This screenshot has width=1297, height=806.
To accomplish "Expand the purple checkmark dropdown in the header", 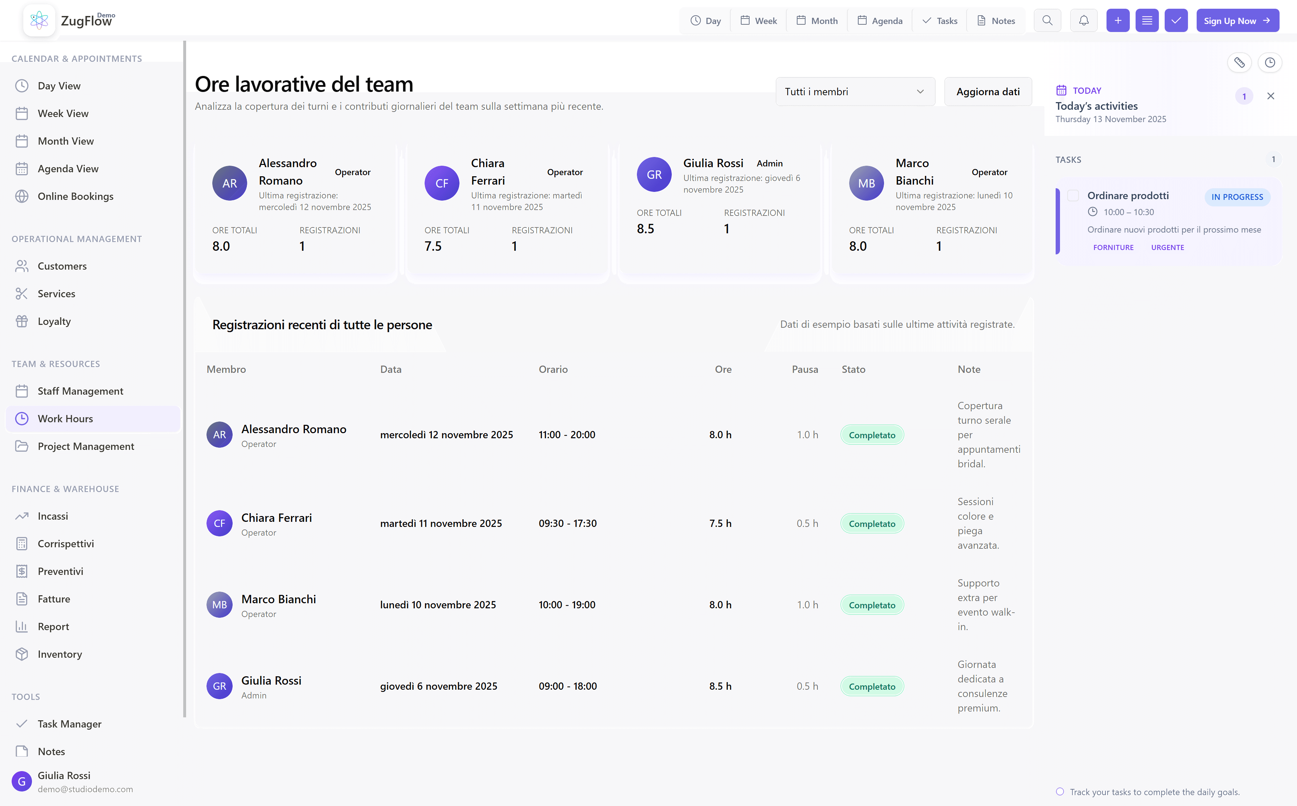I will click(x=1177, y=20).
